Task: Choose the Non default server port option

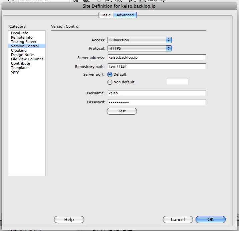Action: click(110, 82)
